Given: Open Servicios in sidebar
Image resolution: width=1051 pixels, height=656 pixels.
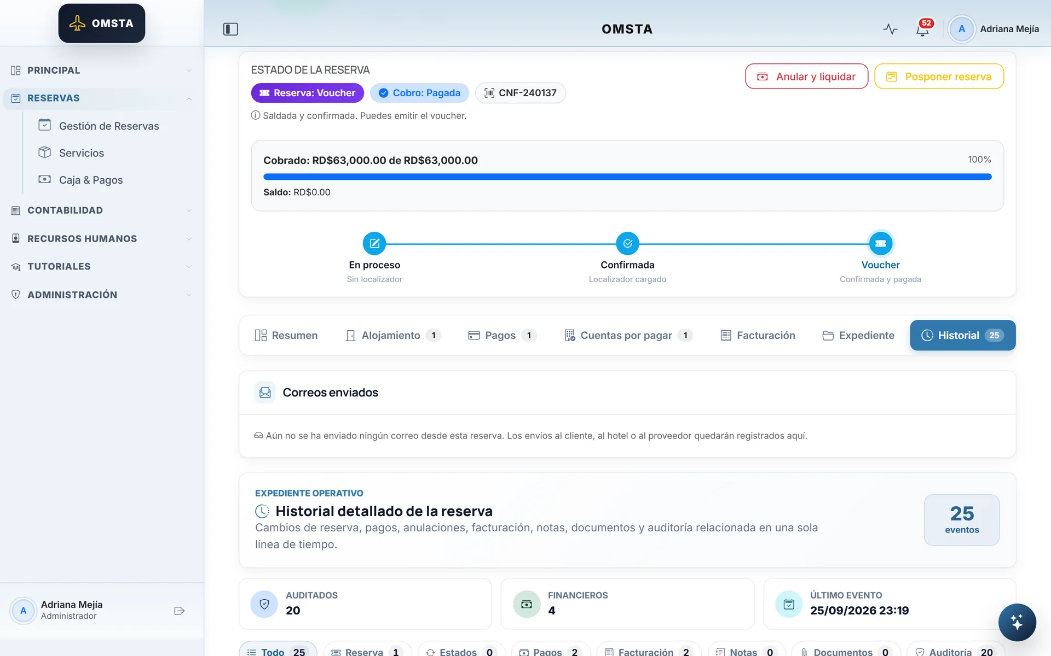Looking at the screenshot, I should 109,153.
